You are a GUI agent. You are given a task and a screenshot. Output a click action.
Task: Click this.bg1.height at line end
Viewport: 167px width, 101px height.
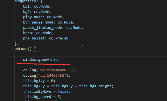tap(95, 86)
